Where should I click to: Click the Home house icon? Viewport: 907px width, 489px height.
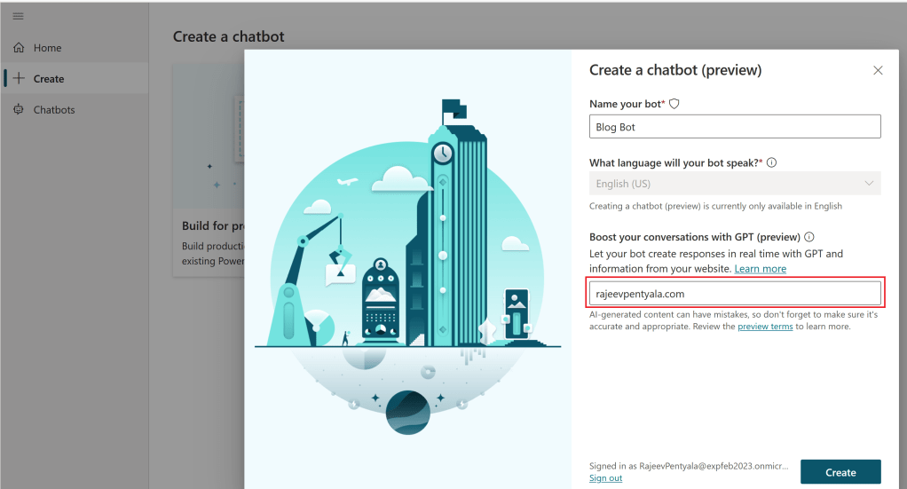tap(19, 48)
